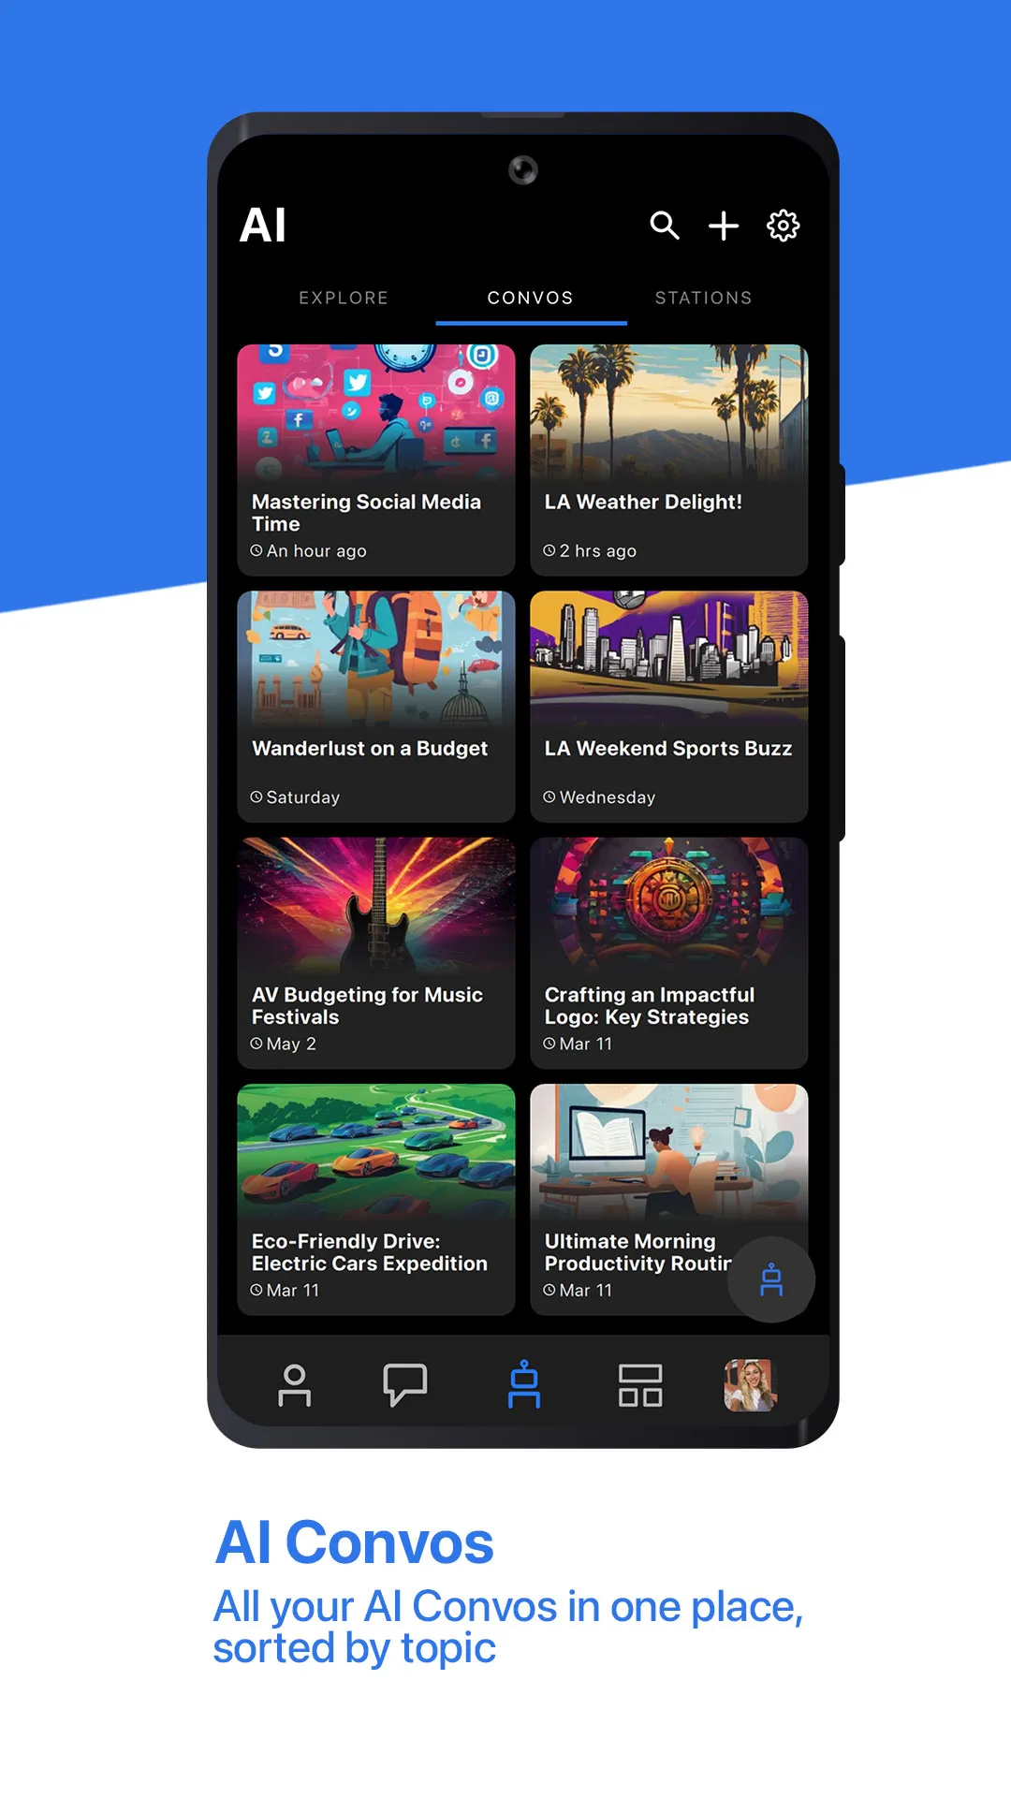Open the LA Weather Delight! palm tree image

pos(669,412)
